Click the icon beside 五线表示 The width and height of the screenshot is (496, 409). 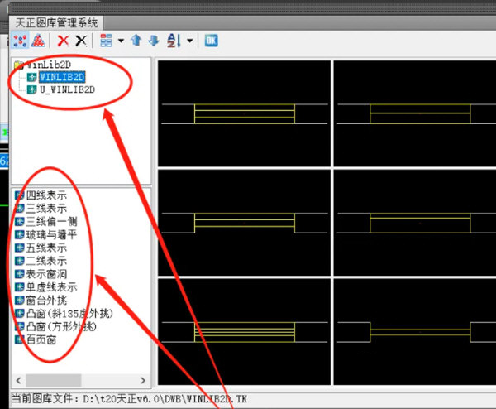click(x=20, y=248)
